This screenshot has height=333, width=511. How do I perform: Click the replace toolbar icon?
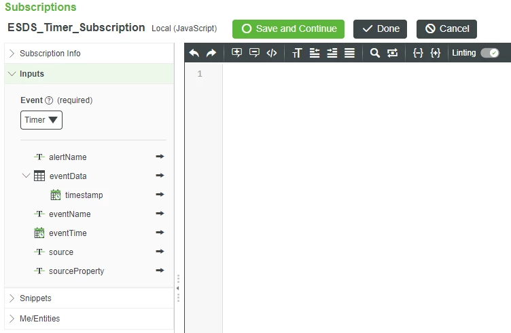[x=392, y=53]
